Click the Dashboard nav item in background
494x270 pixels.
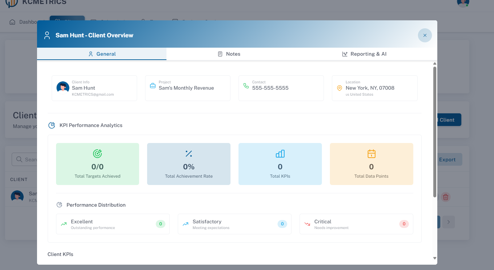pos(23,22)
